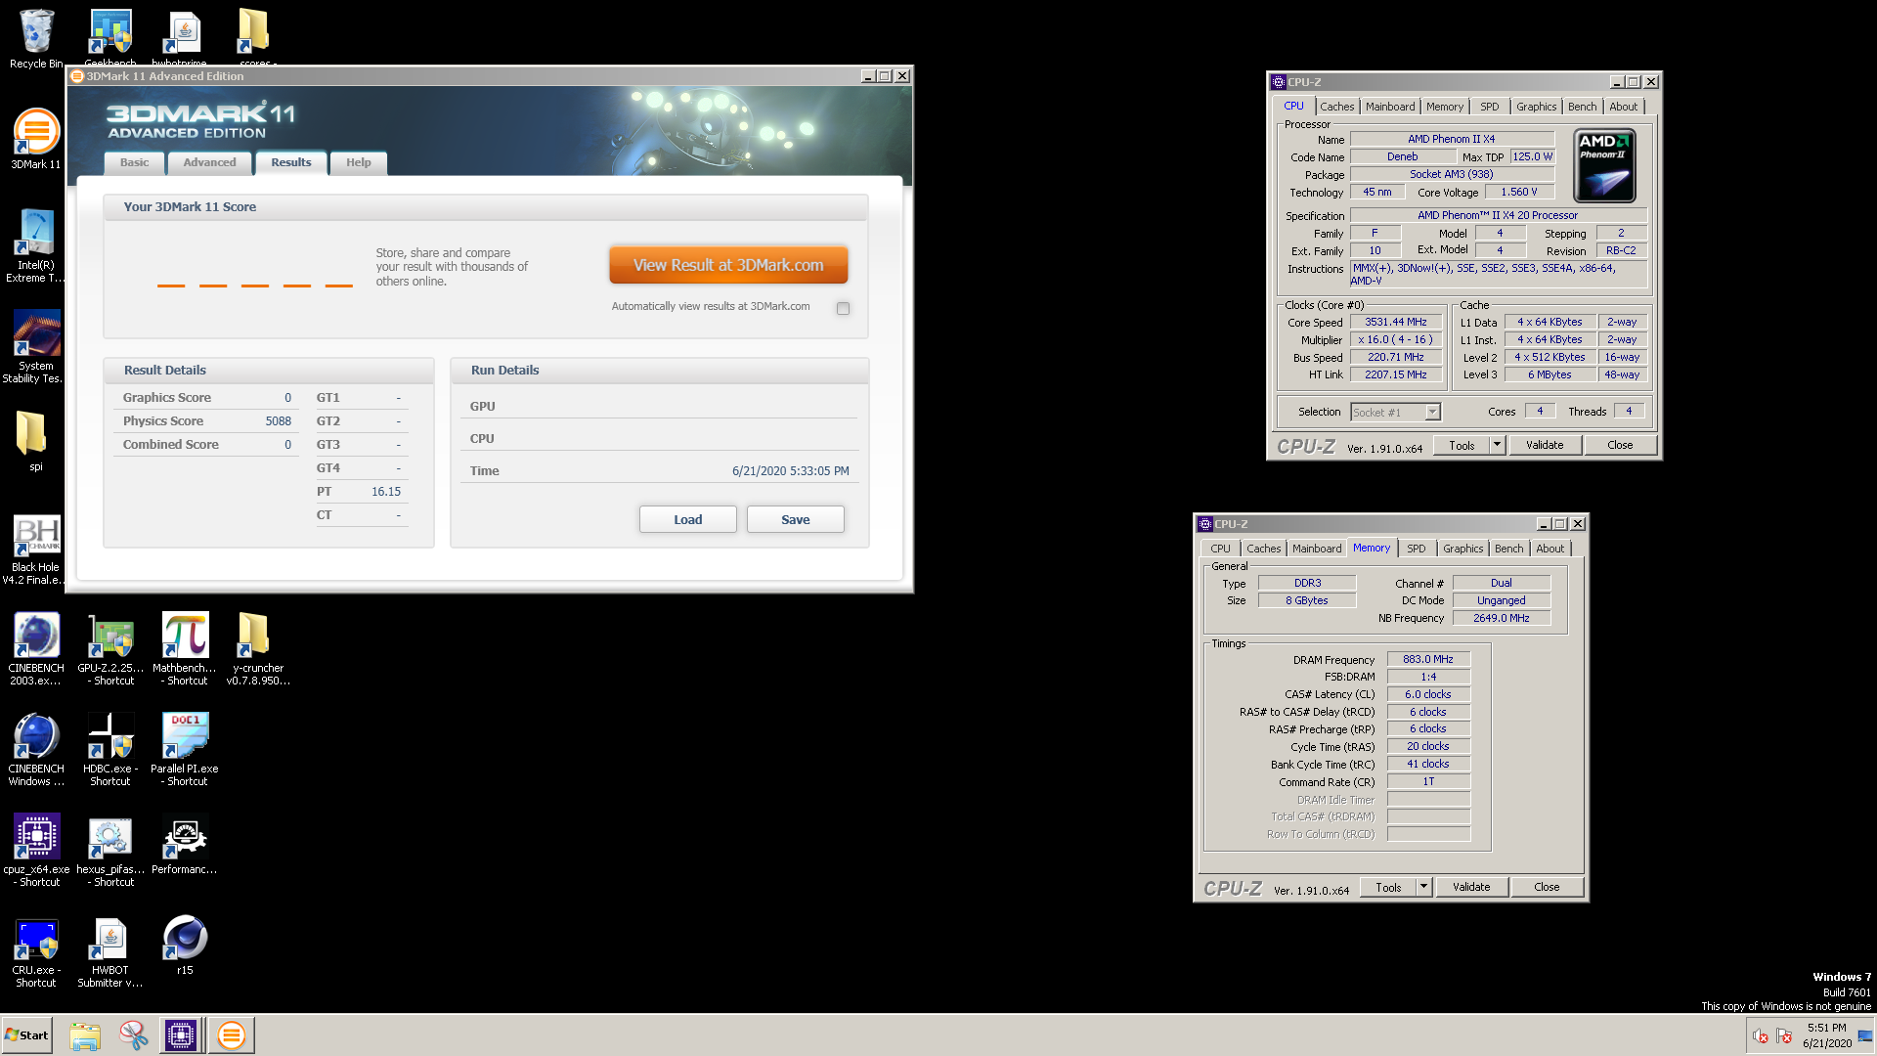This screenshot has height=1056, width=1877.
Task: Open cpuz_x64.exe shortcut icon
Action: [x=36, y=851]
